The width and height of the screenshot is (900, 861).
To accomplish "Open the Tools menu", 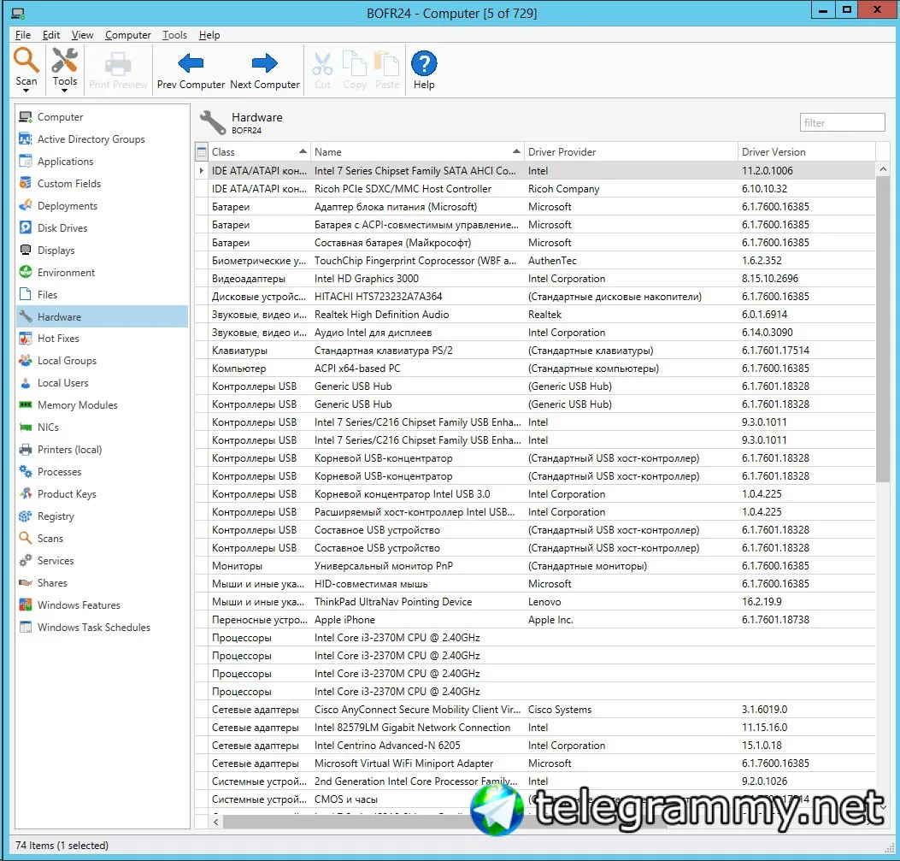I will click(174, 35).
